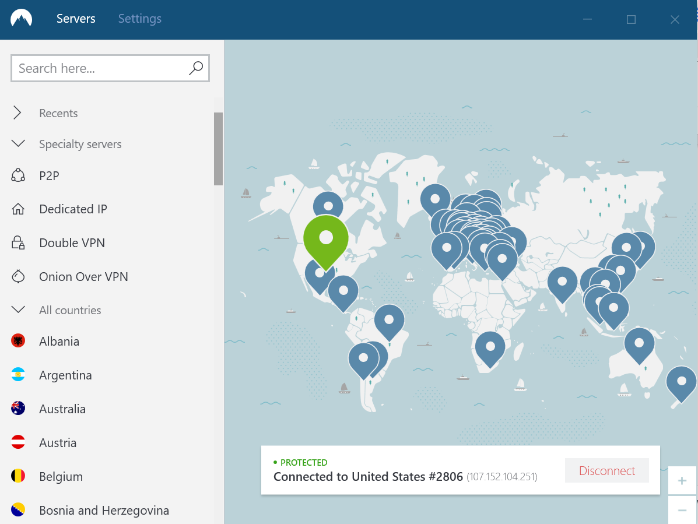Click the NordVPN mountain logo
The image size is (698, 524).
[x=22, y=19]
